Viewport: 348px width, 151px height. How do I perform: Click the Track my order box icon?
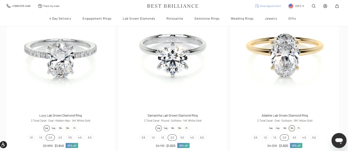click(x=40, y=6)
